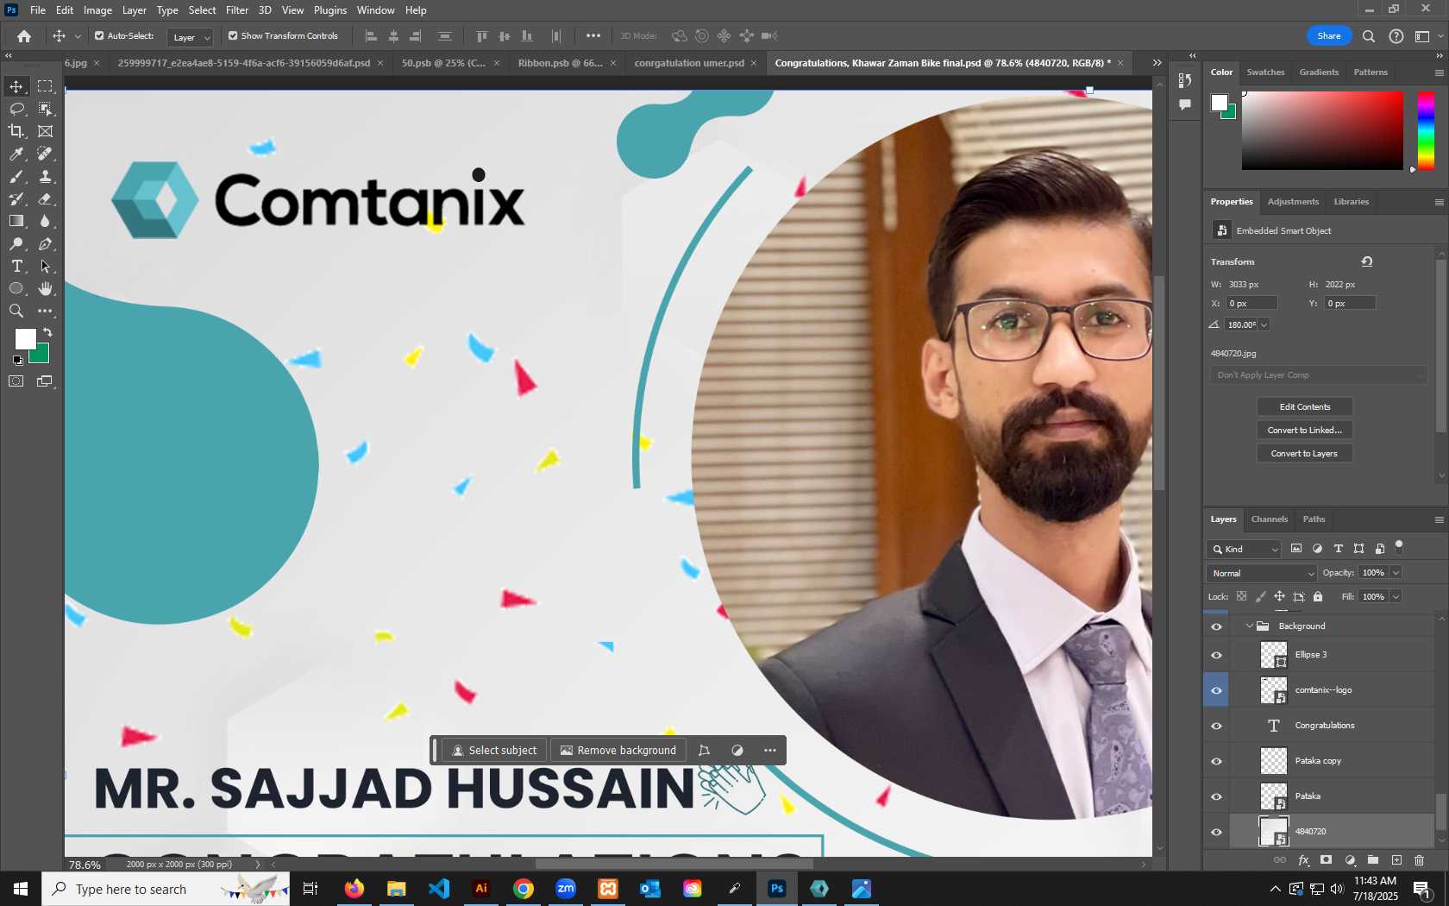Select the Crop tool

point(16,131)
